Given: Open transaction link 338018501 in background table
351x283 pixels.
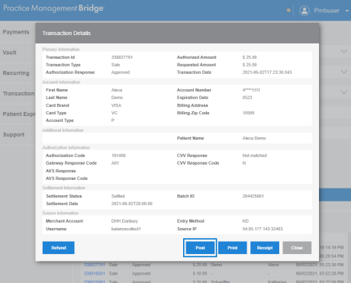Looking at the screenshot, I should point(95,274).
